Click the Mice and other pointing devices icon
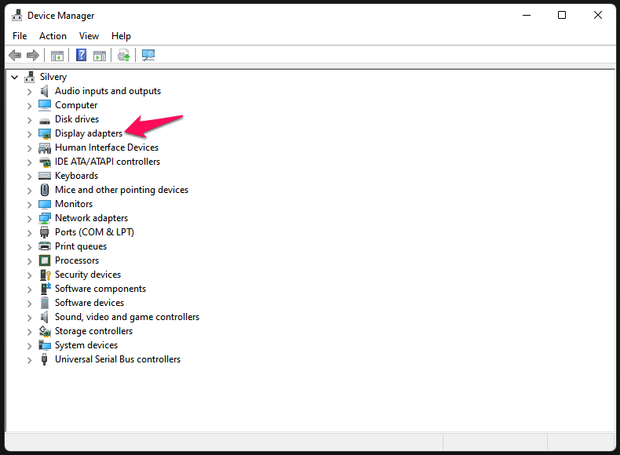 tap(45, 190)
